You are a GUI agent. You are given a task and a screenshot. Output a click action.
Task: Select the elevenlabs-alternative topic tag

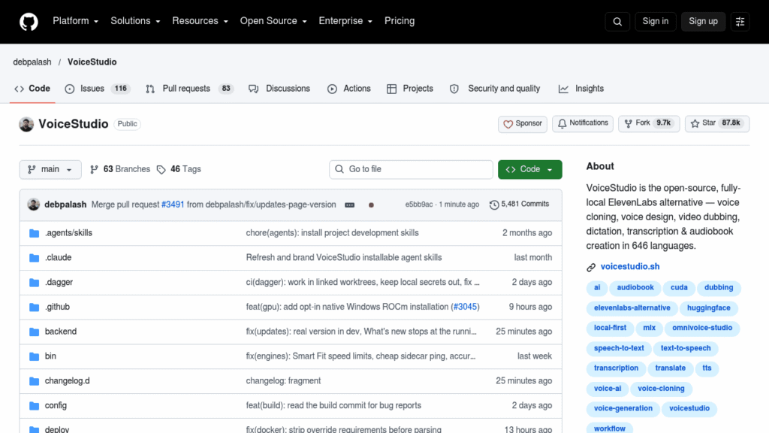coord(632,308)
